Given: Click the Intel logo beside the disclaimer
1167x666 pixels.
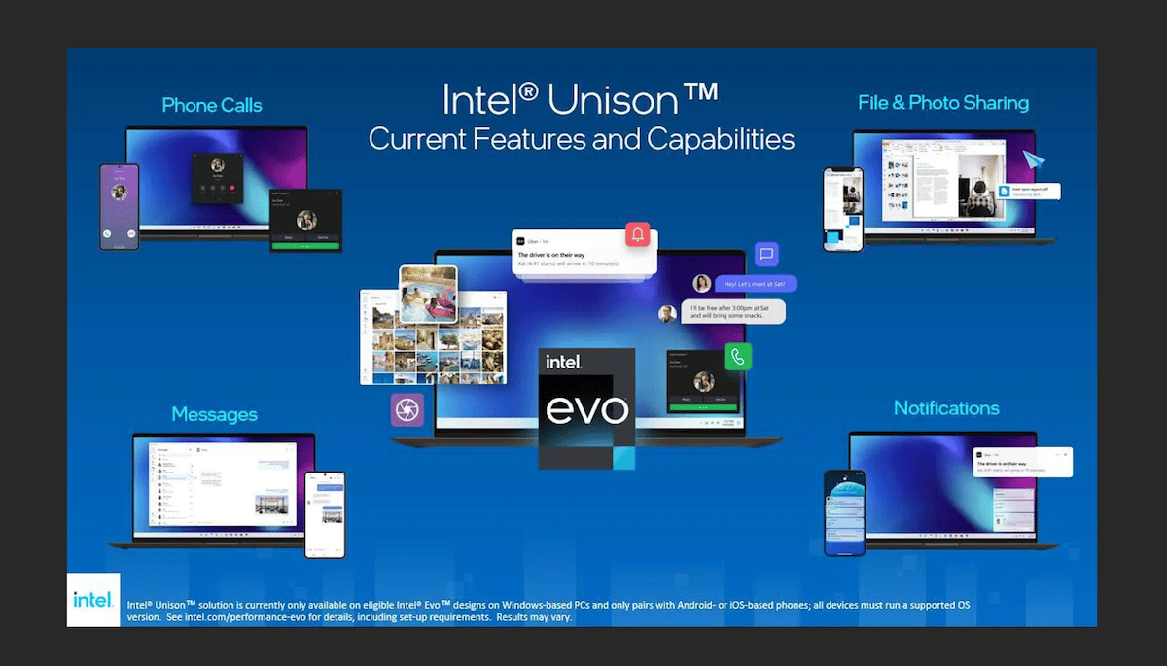Looking at the screenshot, I should pyautogui.click(x=93, y=599).
